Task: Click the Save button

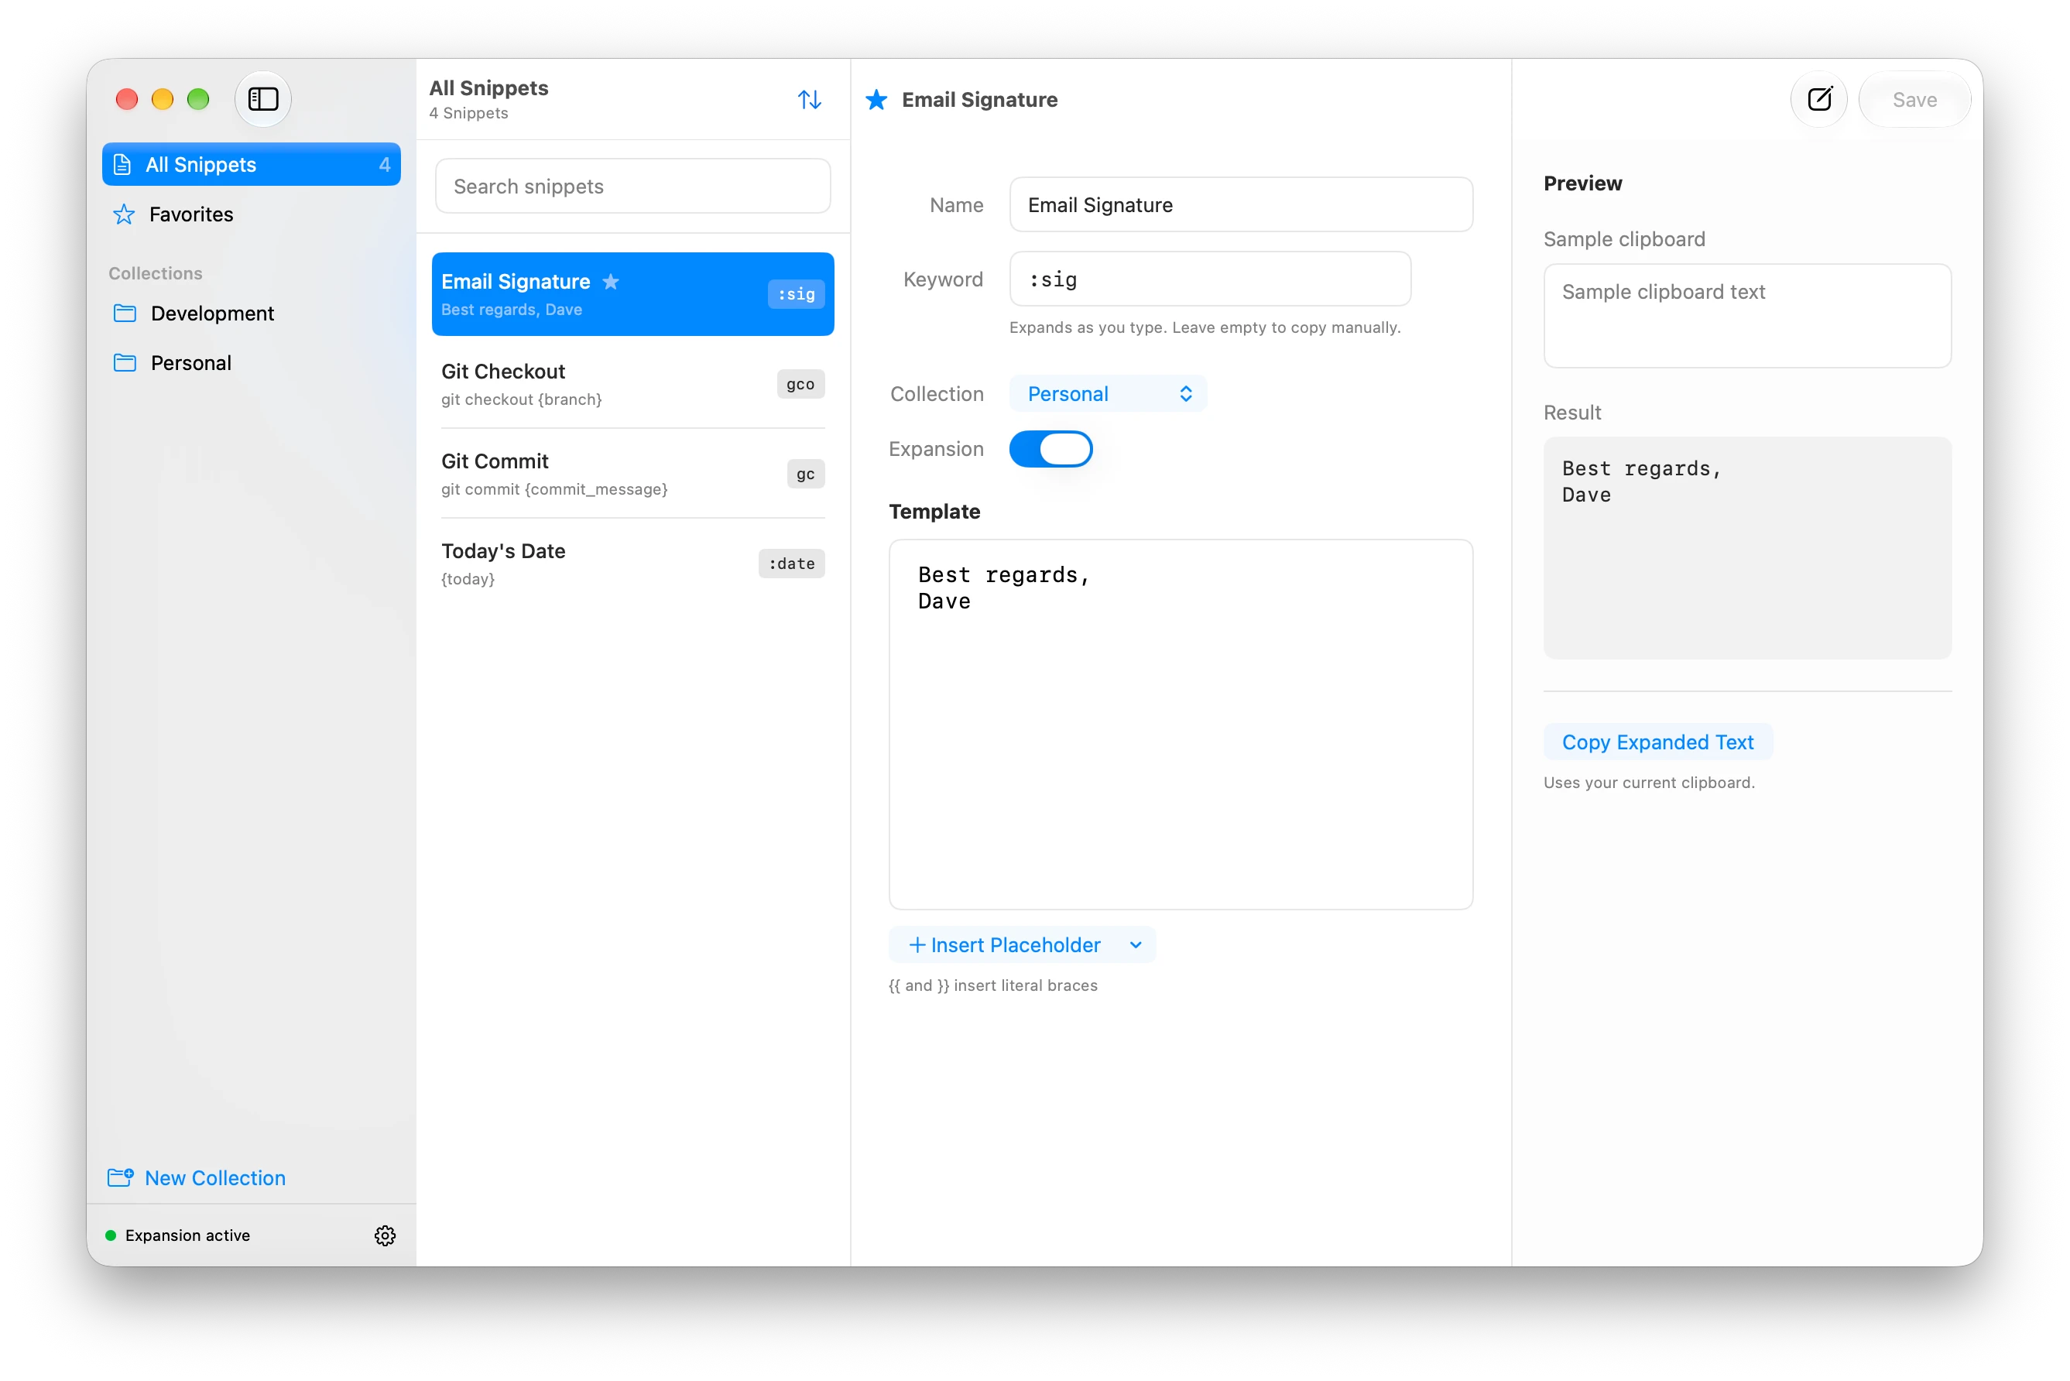Action: coord(1914,100)
